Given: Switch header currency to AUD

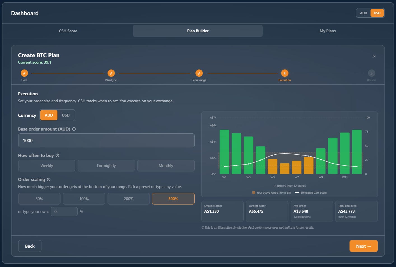Looking at the screenshot, I should click(x=364, y=13).
